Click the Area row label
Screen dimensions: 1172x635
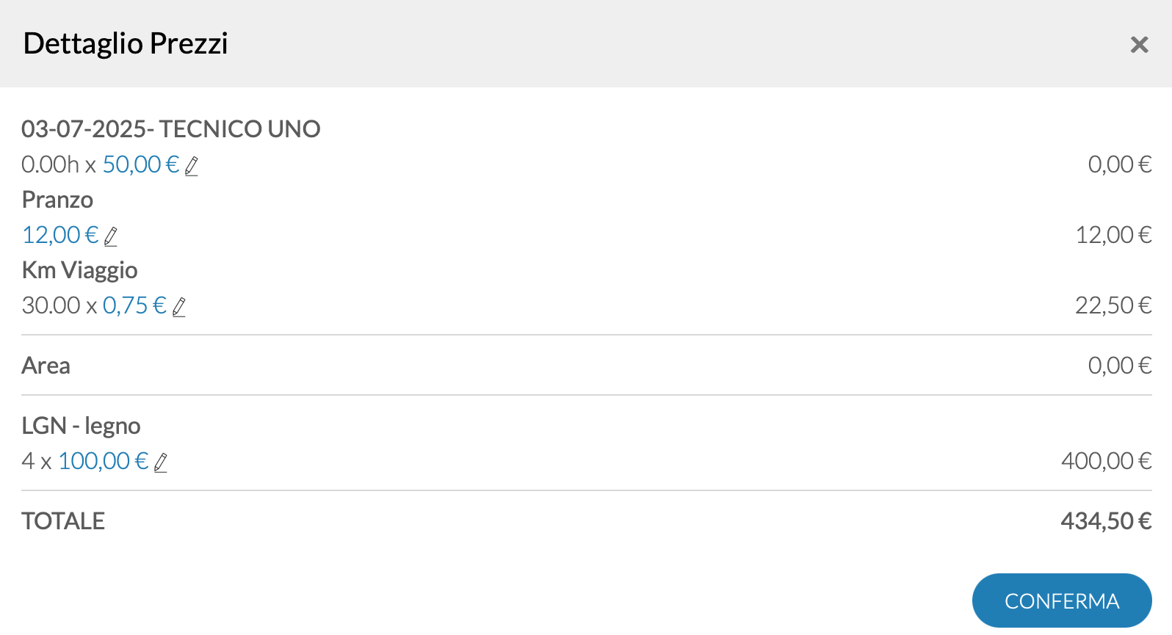click(x=46, y=366)
